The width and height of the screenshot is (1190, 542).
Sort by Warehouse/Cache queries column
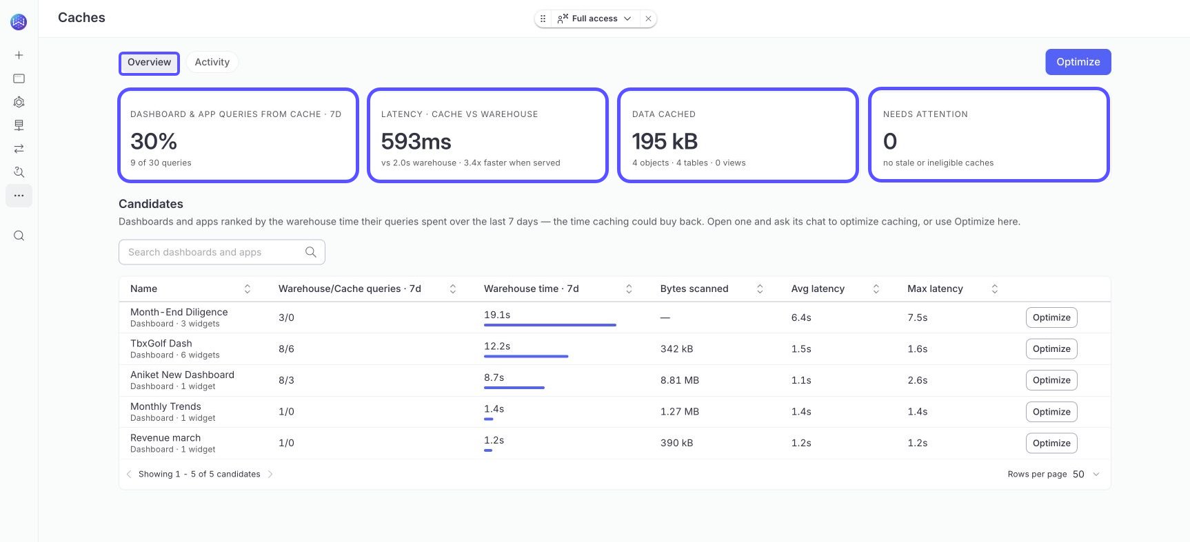[x=453, y=289]
